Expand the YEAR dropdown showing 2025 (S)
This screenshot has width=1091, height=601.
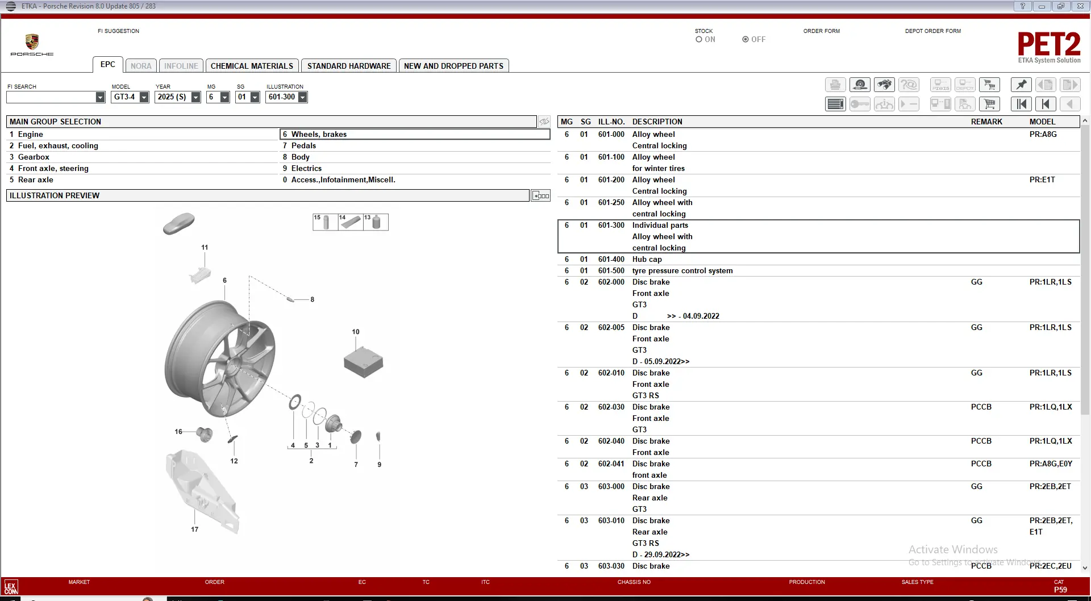pos(195,98)
